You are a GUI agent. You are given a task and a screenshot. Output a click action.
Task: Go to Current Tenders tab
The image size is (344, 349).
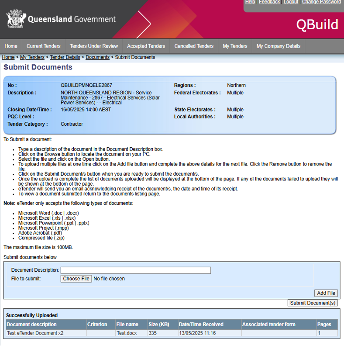point(44,46)
